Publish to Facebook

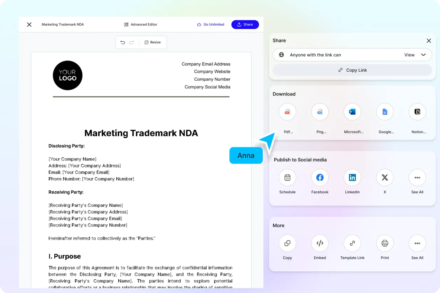click(x=319, y=178)
